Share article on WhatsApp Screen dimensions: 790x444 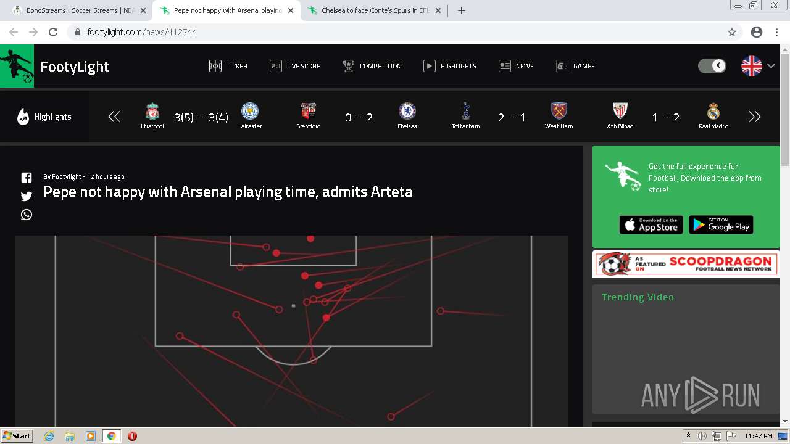tap(27, 215)
